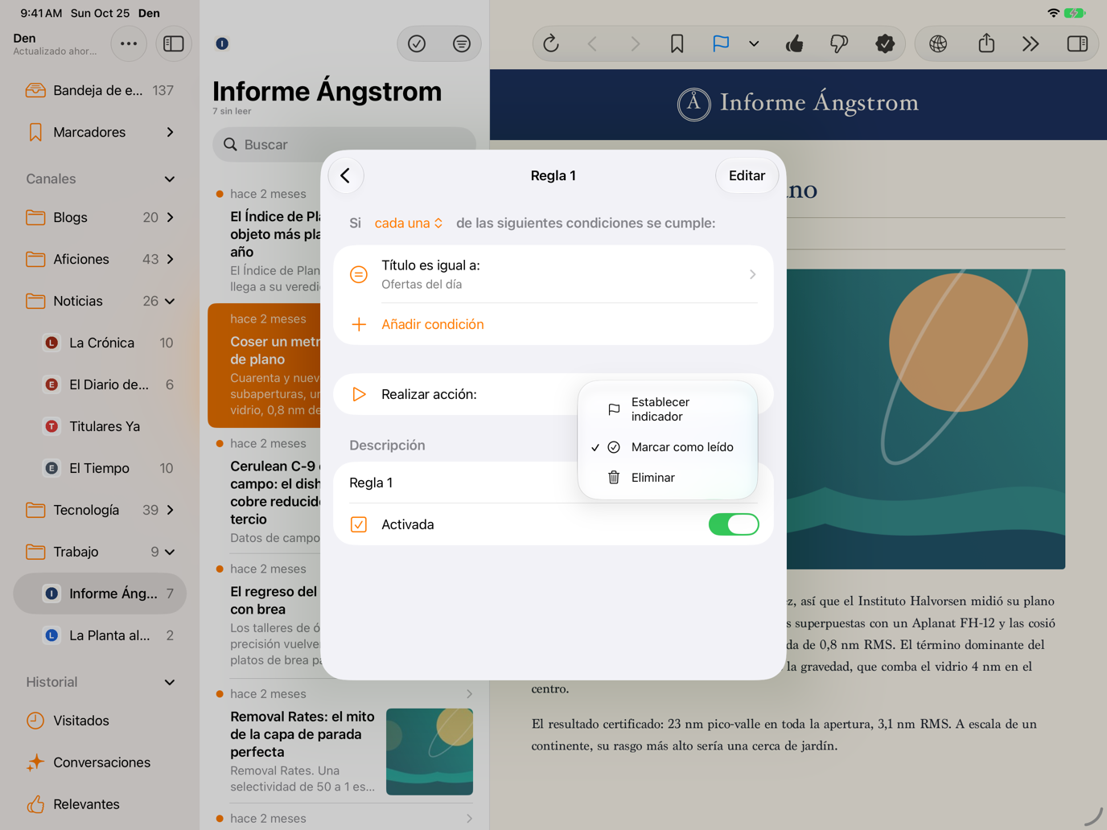Screen dimensions: 1107x830
Task: Click the mark all as read checkmark icon
Action: point(417,43)
